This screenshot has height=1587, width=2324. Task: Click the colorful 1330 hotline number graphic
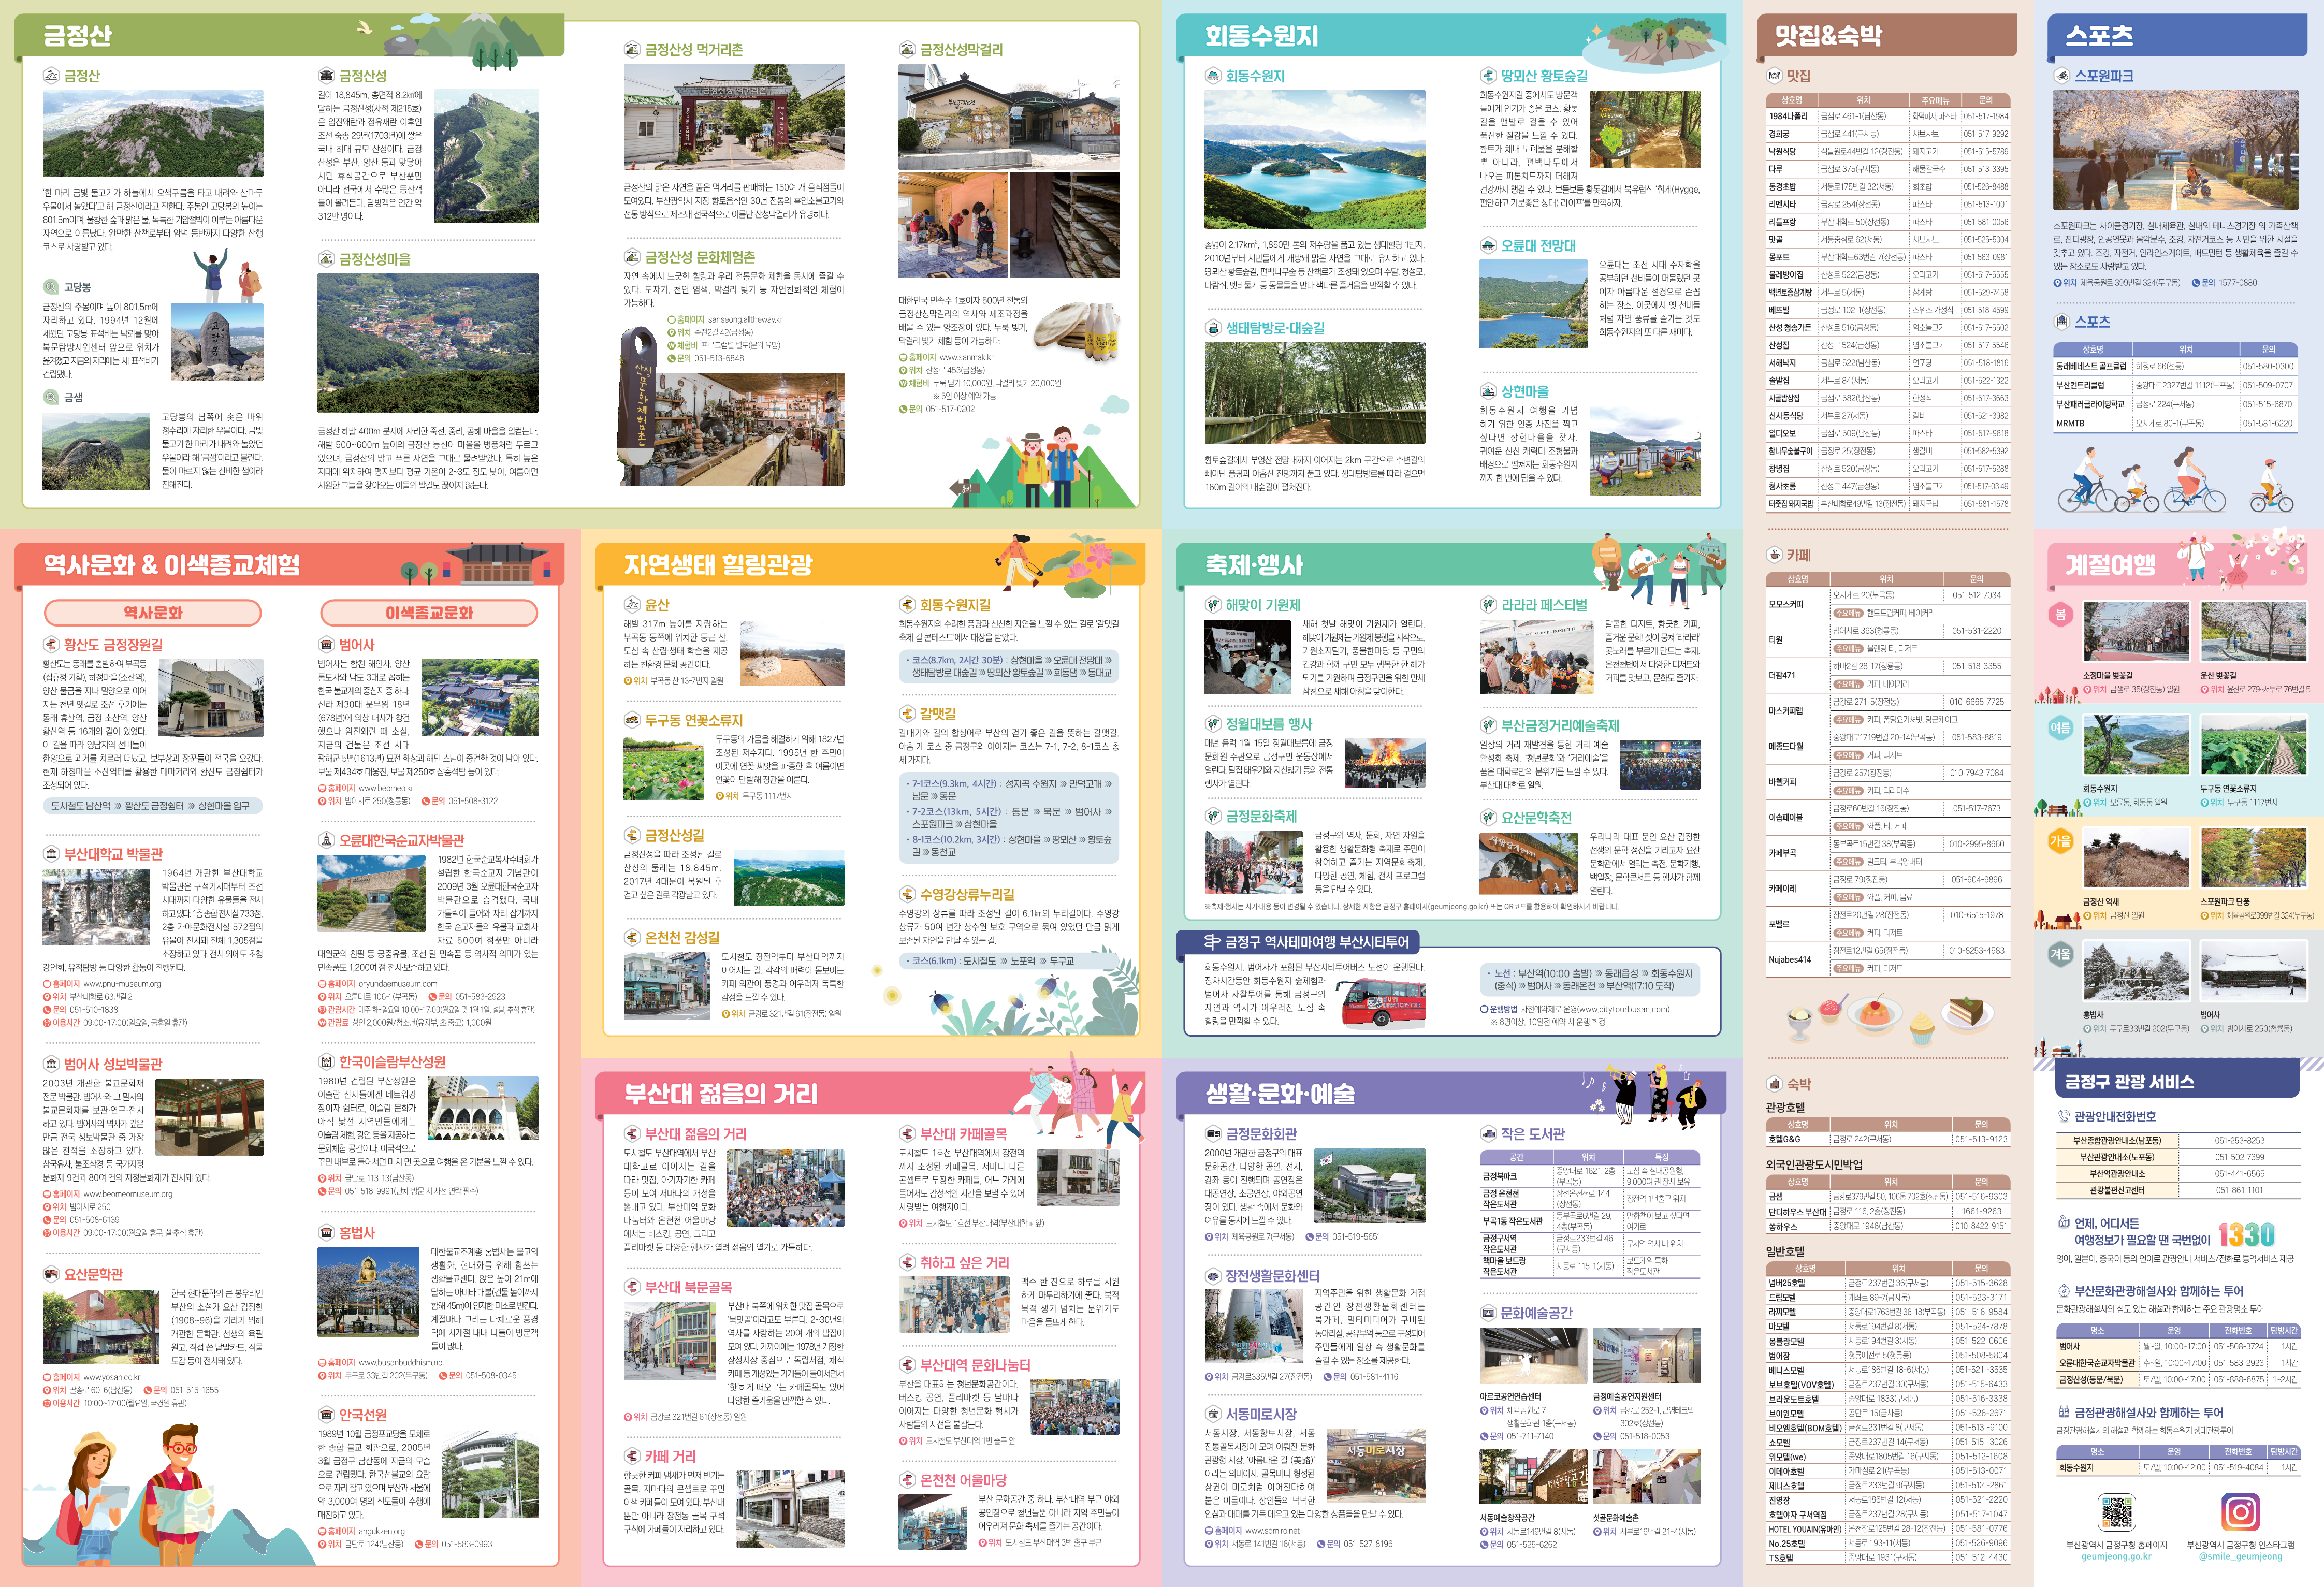[x=2246, y=1235]
